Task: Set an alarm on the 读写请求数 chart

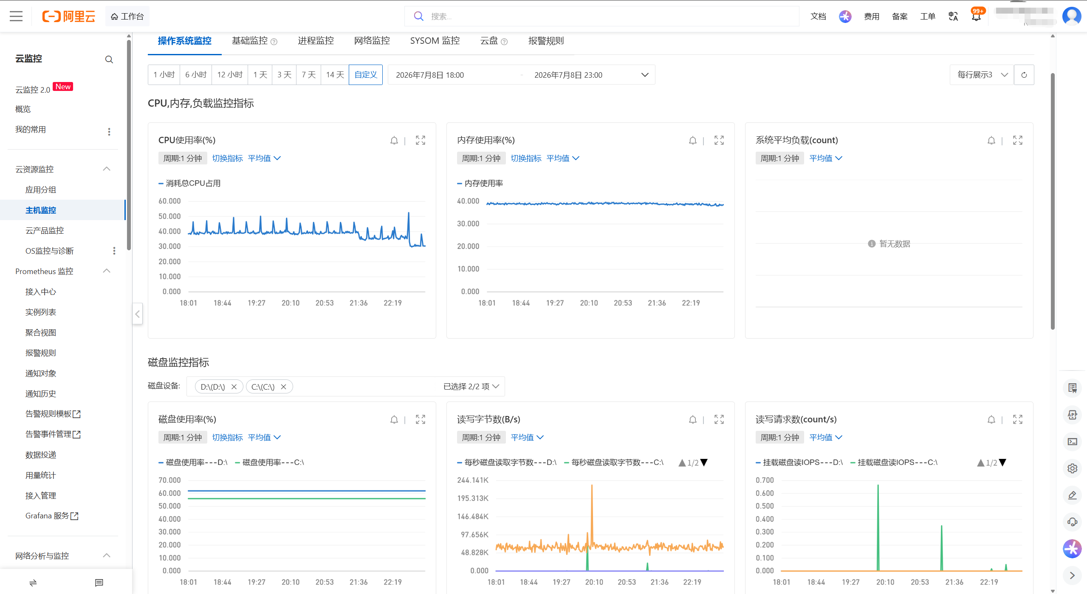Action: [x=991, y=419]
